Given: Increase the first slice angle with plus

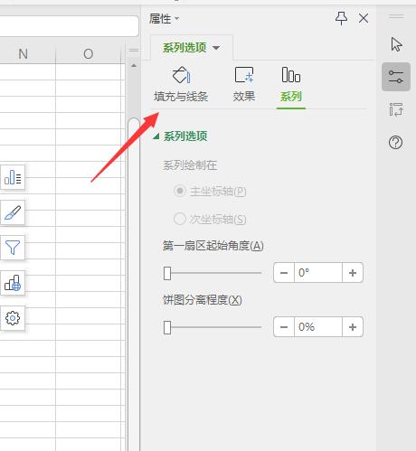Looking at the screenshot, I should (x=353, y=273).
